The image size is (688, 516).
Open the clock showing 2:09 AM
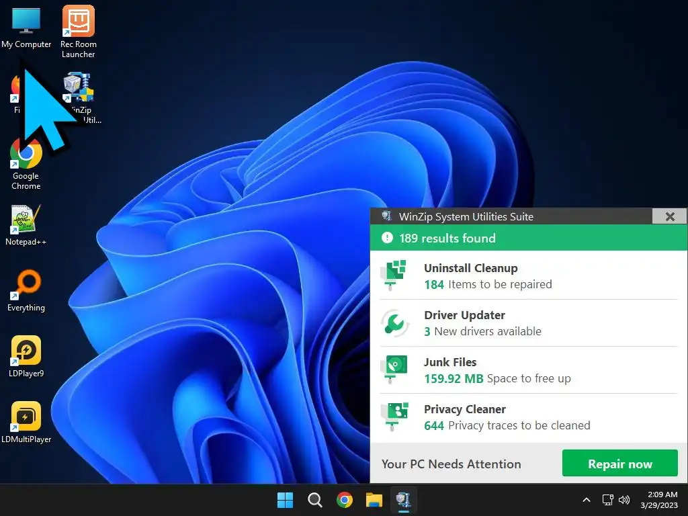(659, 500)
